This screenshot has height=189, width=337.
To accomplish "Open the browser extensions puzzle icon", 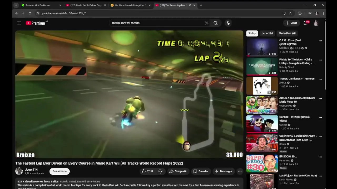I will 300,13.
